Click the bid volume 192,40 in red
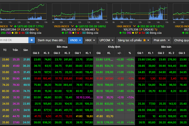The width and height of the screenshot is (189, 126). tap(47, 78)
